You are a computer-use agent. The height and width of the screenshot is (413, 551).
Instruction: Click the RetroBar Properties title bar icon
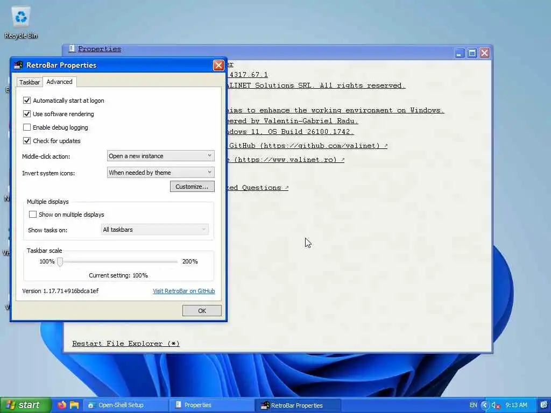(18, 65)
